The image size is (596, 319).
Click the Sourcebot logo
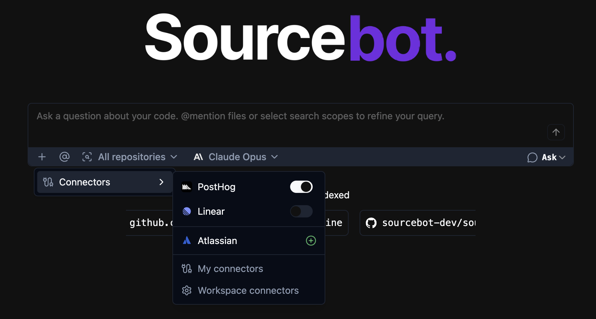coord(301,37)
